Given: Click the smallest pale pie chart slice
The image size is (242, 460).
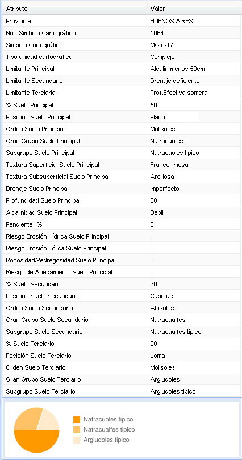Looking at the screenshot, I should pos(49,421).
